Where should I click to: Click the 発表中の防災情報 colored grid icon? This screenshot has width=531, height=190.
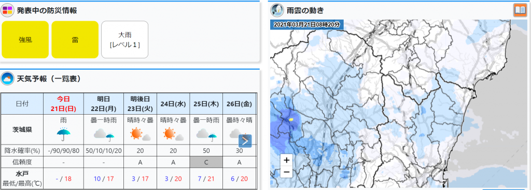[x=8, y=10]
